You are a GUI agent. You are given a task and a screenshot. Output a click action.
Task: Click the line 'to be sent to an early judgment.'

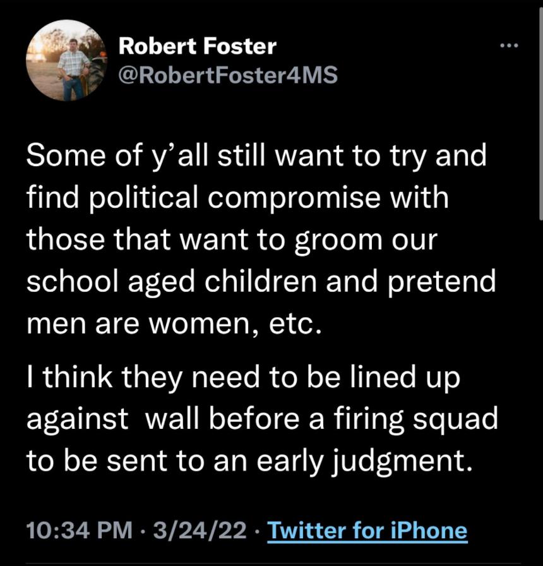(x=249, y=462)
